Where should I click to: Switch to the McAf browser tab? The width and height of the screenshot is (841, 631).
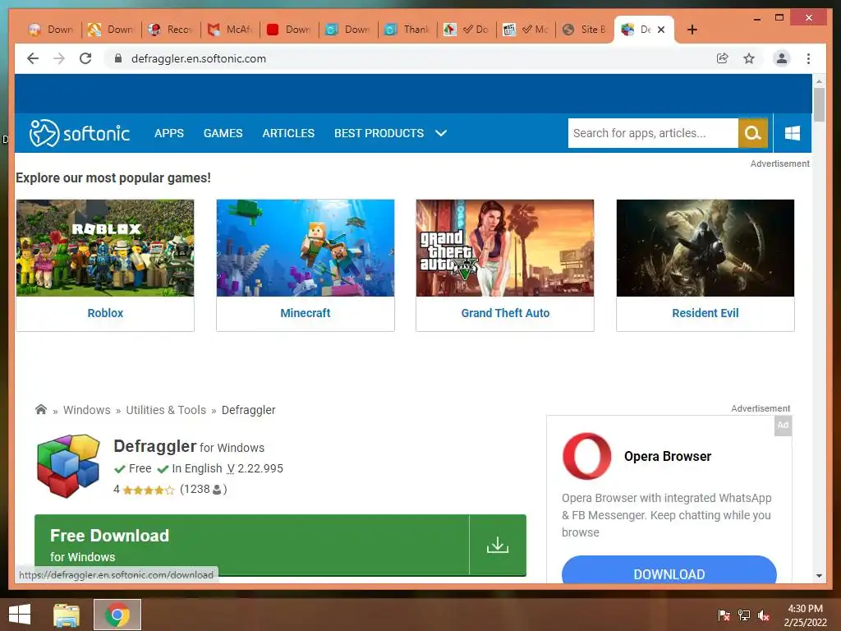pyautogui.click(x=231, y=30)
